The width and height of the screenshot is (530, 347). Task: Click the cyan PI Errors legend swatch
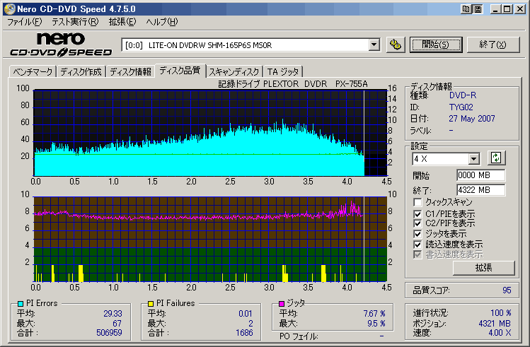pyautogui.click(x=21, y=304)
